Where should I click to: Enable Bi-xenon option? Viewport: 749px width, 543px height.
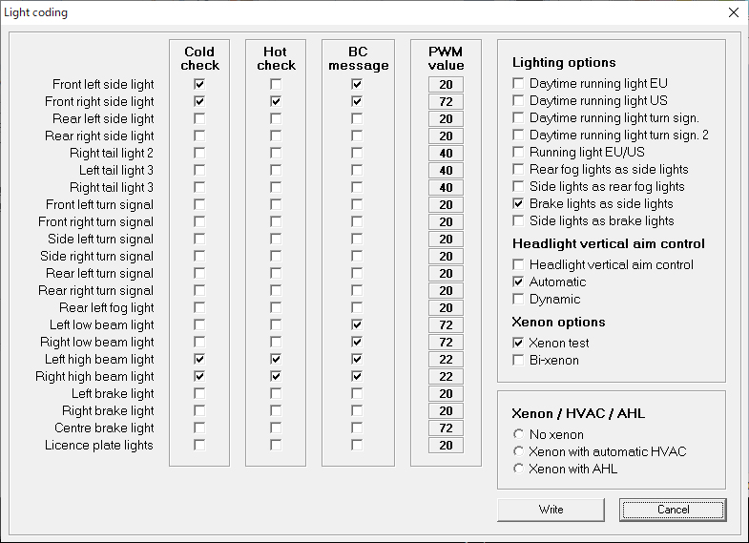518,360
